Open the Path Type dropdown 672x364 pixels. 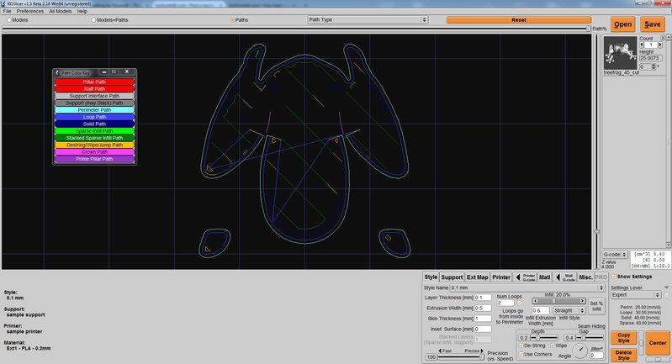click(368, 19)
